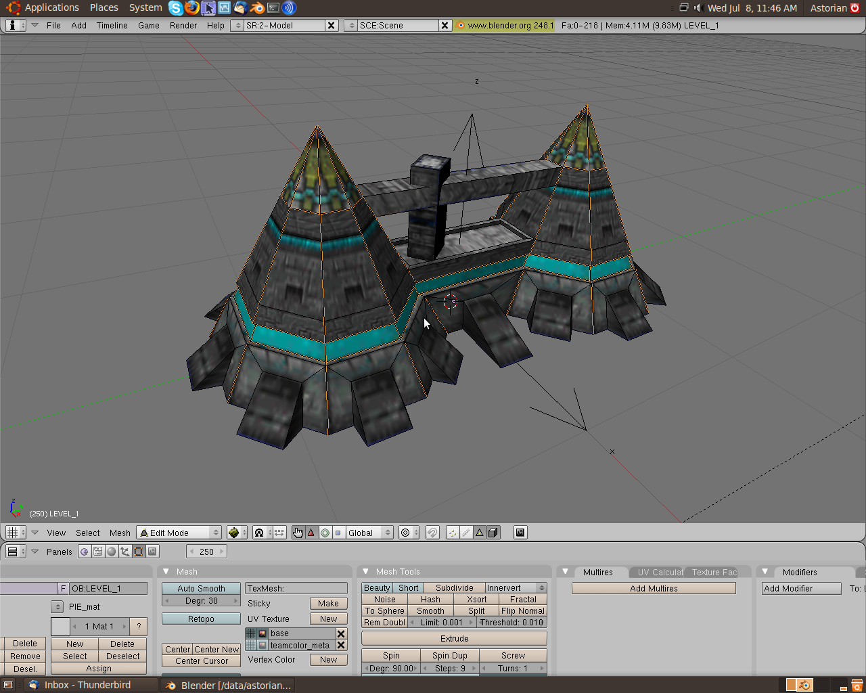This screenshot has height=693, width=866.
Task: Select the translate manipulator triangle icon
Action: 311,533
